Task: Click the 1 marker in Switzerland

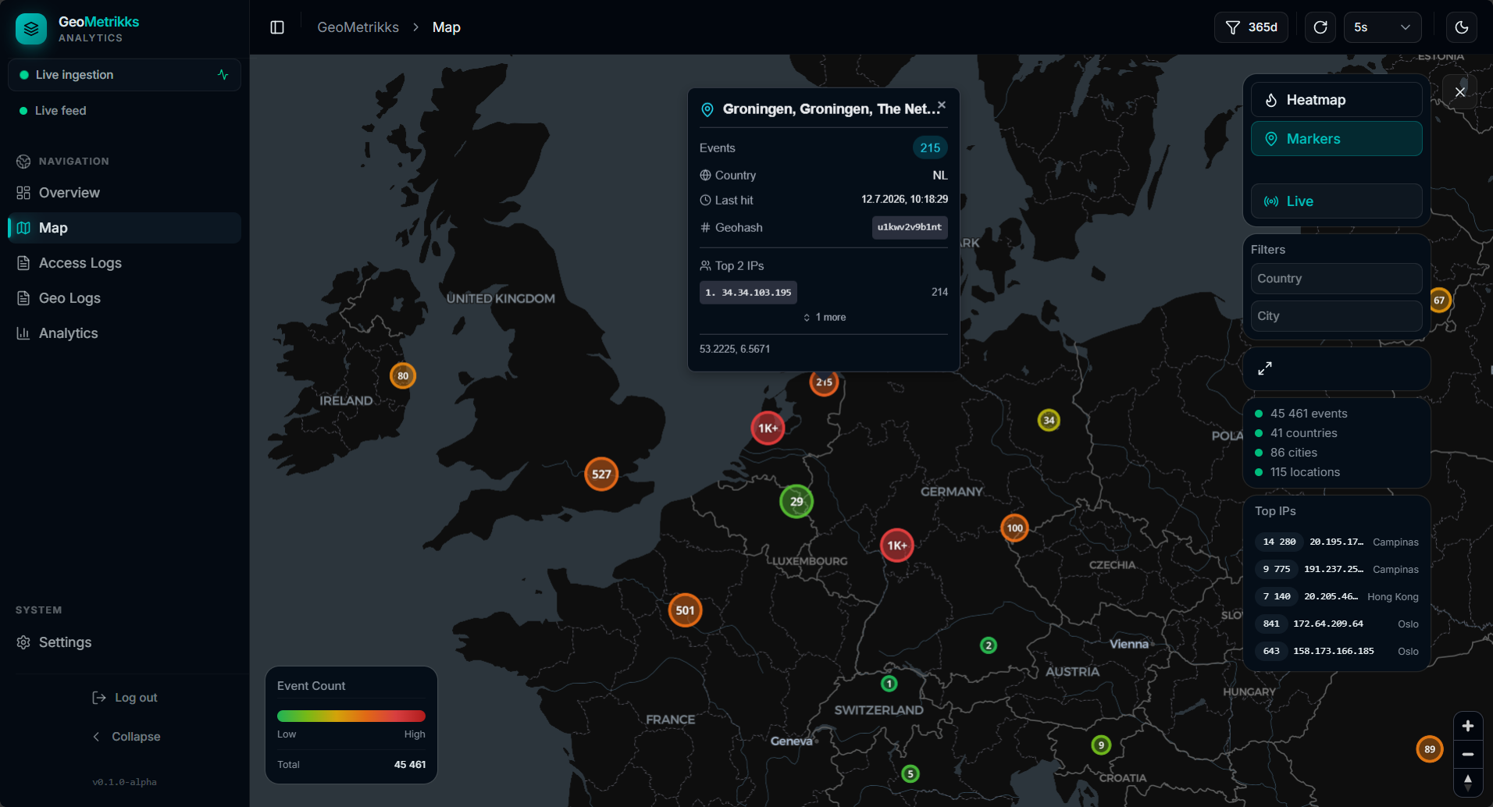Action: (889, 684)
